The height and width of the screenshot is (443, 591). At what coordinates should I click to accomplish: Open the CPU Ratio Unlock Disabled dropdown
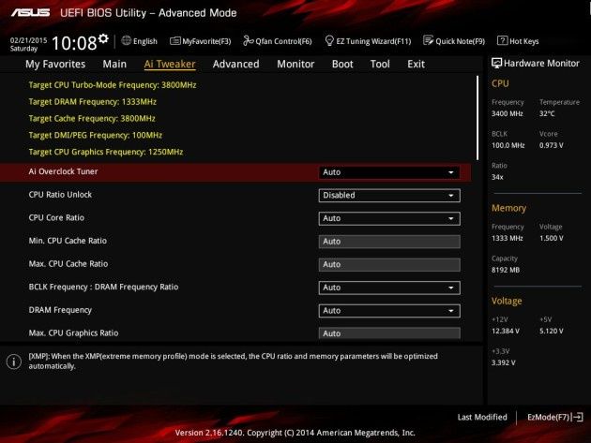pyautogui.click(x=389, y=196)
